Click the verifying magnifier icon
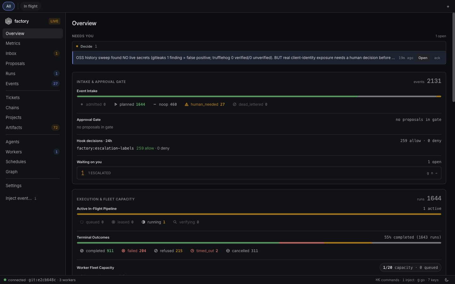The image size is (455, 284). (x=175, y=222)
